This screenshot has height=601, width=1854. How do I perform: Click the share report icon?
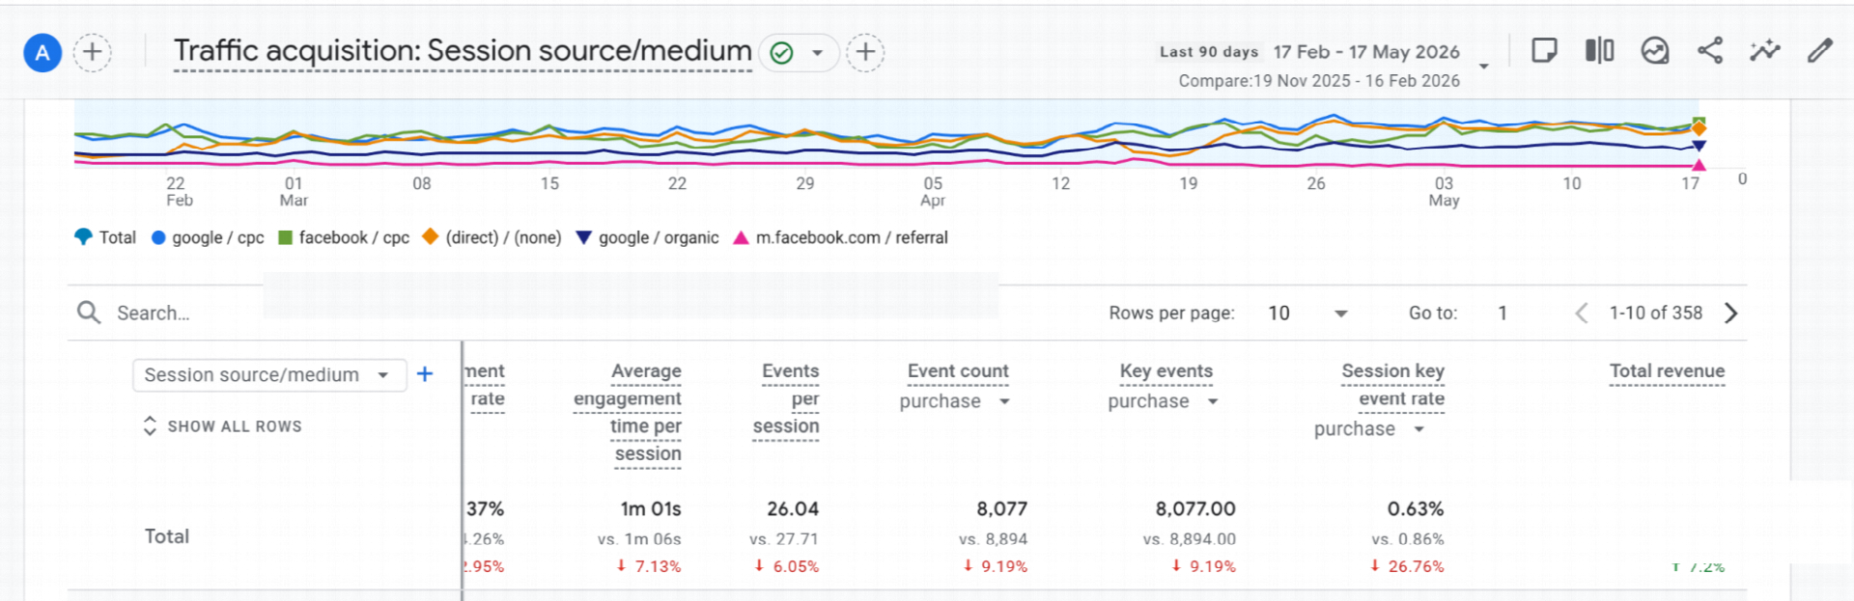click(1710, 50)
